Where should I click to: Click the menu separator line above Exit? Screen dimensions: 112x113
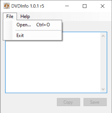point(38,30)
